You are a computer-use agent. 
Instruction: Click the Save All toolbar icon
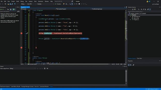point(12,4)
